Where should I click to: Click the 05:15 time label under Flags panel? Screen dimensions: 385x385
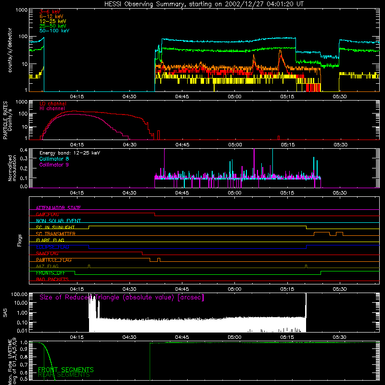coord(287,289)
